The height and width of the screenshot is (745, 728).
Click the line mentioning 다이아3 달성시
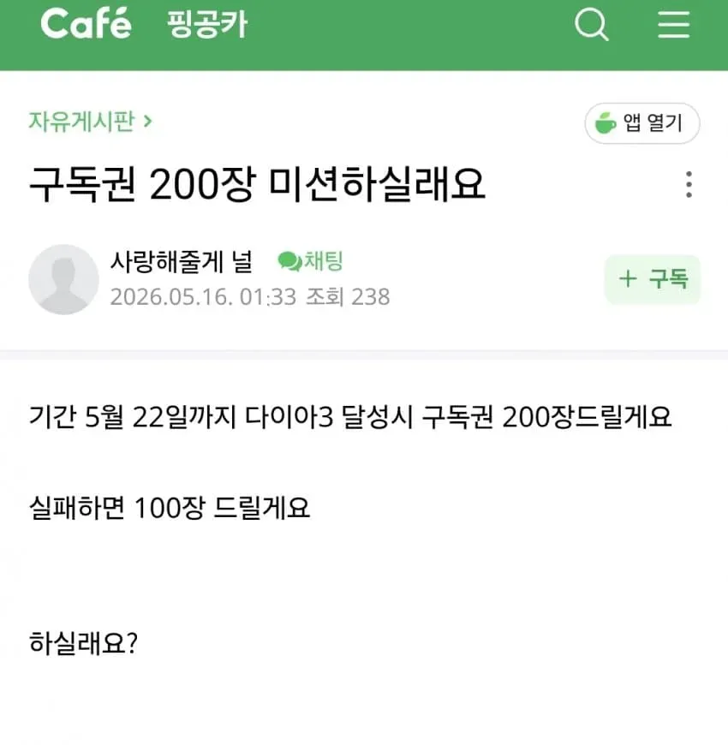tap(350, 417)
